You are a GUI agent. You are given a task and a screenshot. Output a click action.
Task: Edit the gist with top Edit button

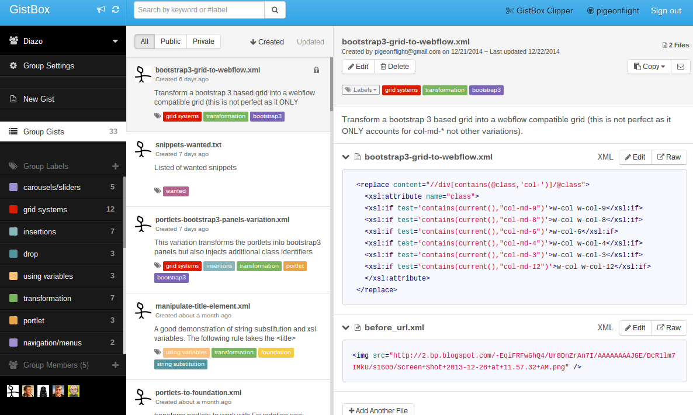click(358, 67)
